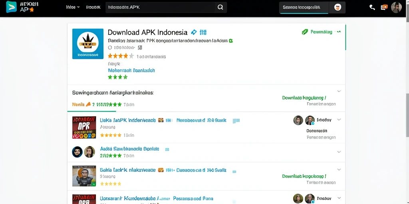Open the red APK thumbnail in first row
The height and width of the screenshot is (204, 409).
84,127
